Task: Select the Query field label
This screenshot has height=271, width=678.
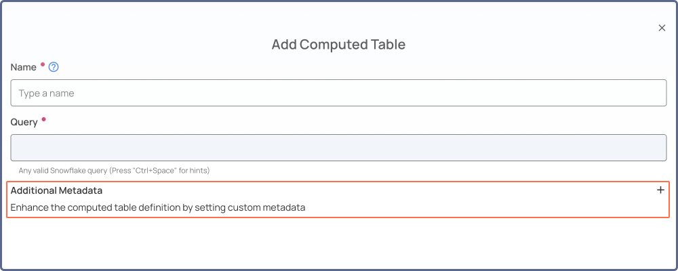Action: (24, 123)
